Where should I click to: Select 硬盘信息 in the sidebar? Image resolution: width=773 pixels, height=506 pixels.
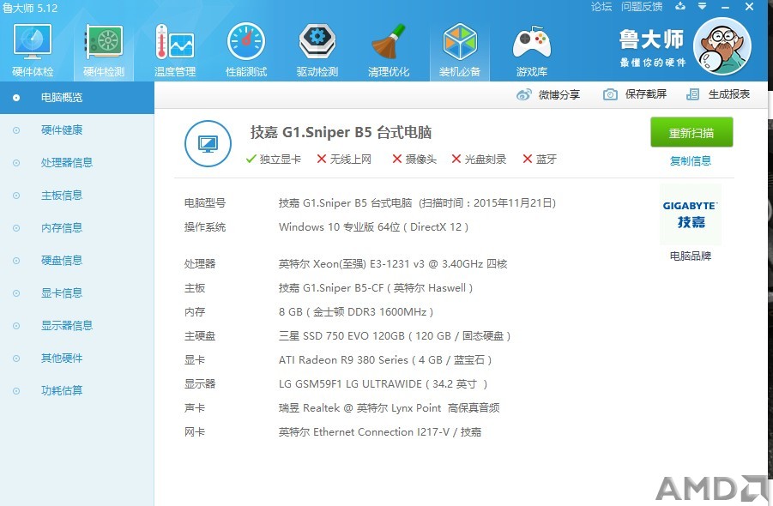click(x=77, y=260)
